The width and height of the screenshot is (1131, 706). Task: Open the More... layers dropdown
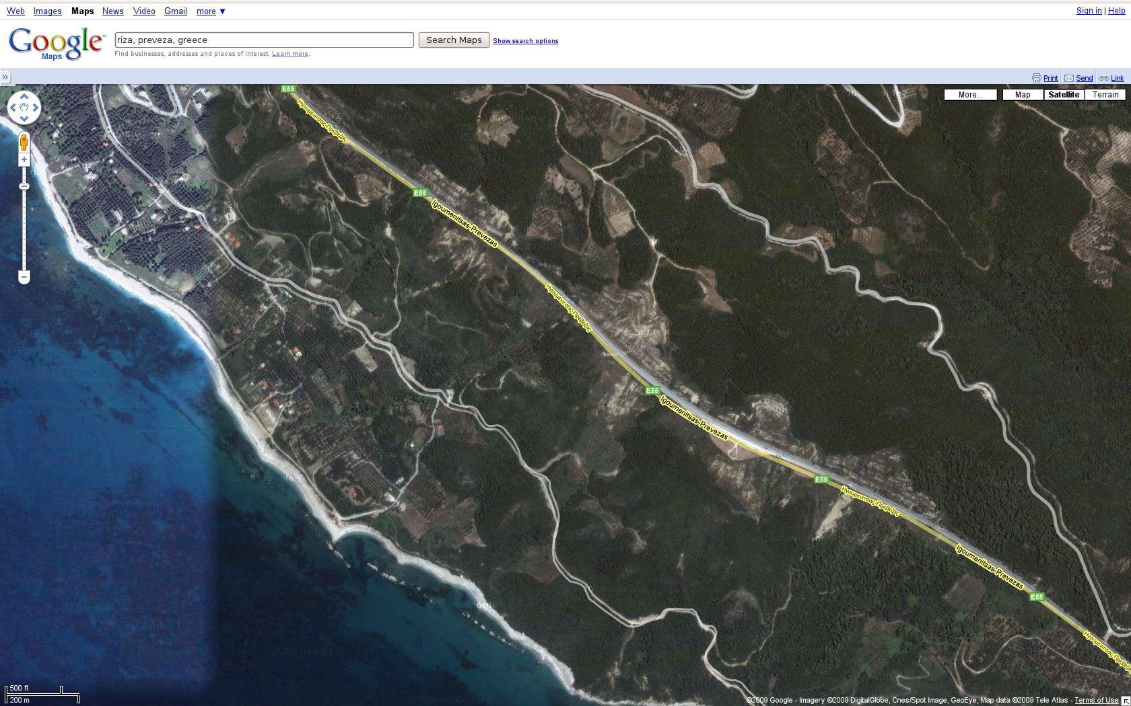tap(970, 95)
